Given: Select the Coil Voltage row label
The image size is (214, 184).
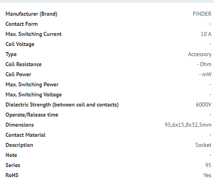Looking at the screenshot, I should click(20, 44).
